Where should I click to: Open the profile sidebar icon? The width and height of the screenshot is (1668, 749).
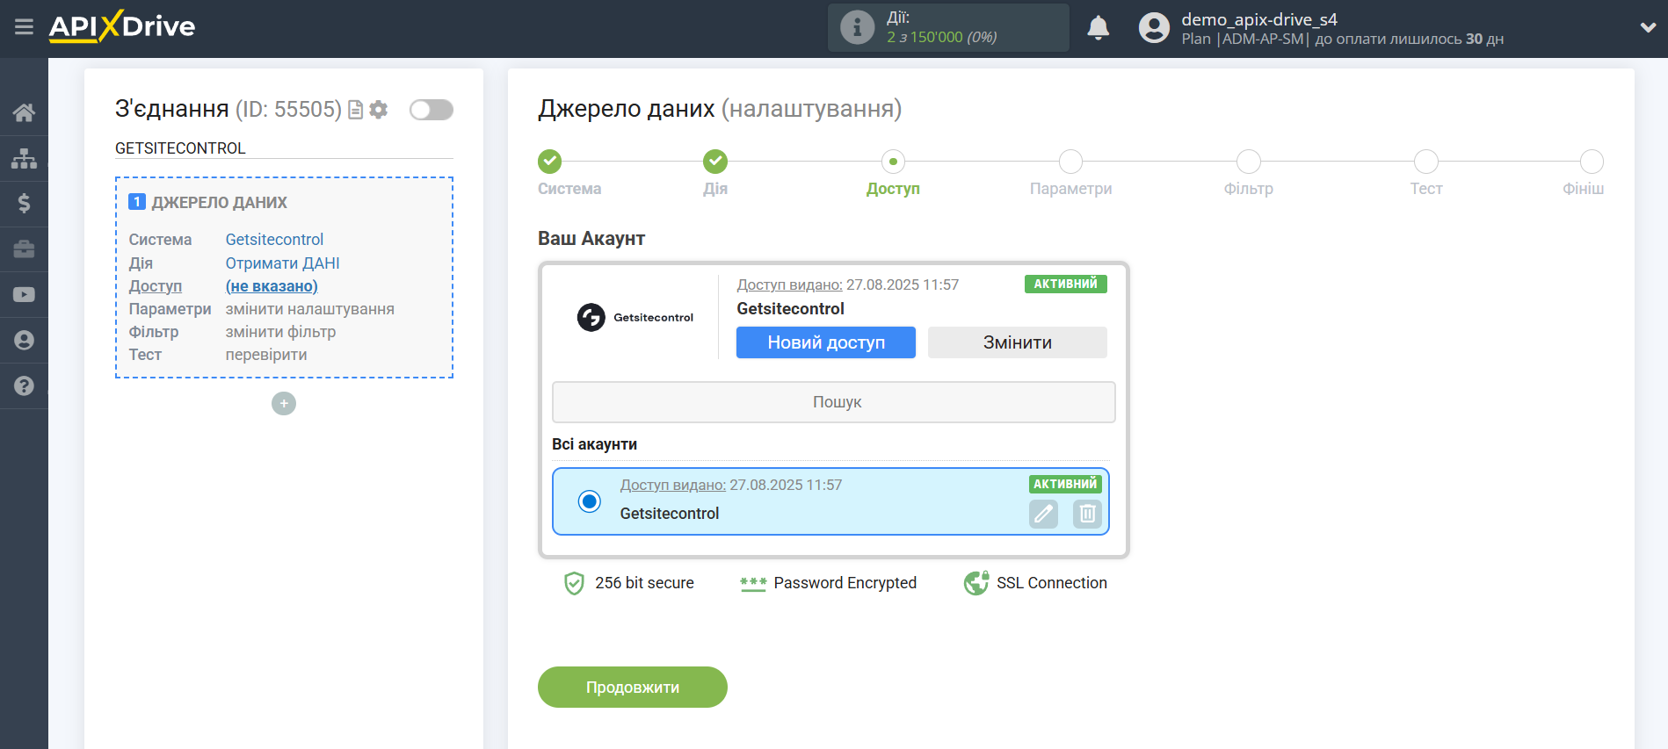[x=24, y=341]
